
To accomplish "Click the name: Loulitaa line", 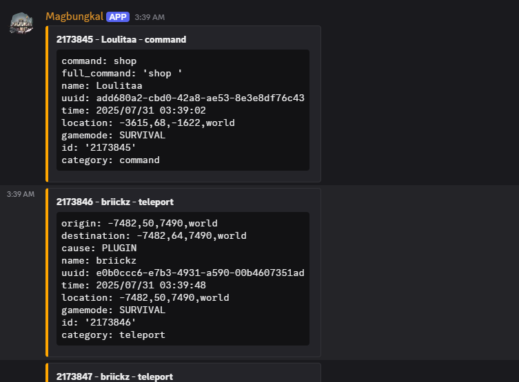I will coord(101,86).
